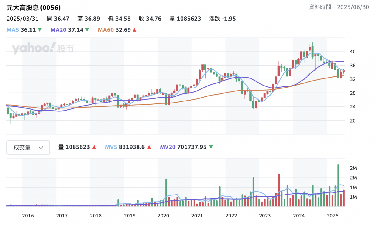Click the 2025 label on the time axis
Image resolution: width=377 pixels, height=226 pixels.
pyautogui.click(x=333, y=216)
